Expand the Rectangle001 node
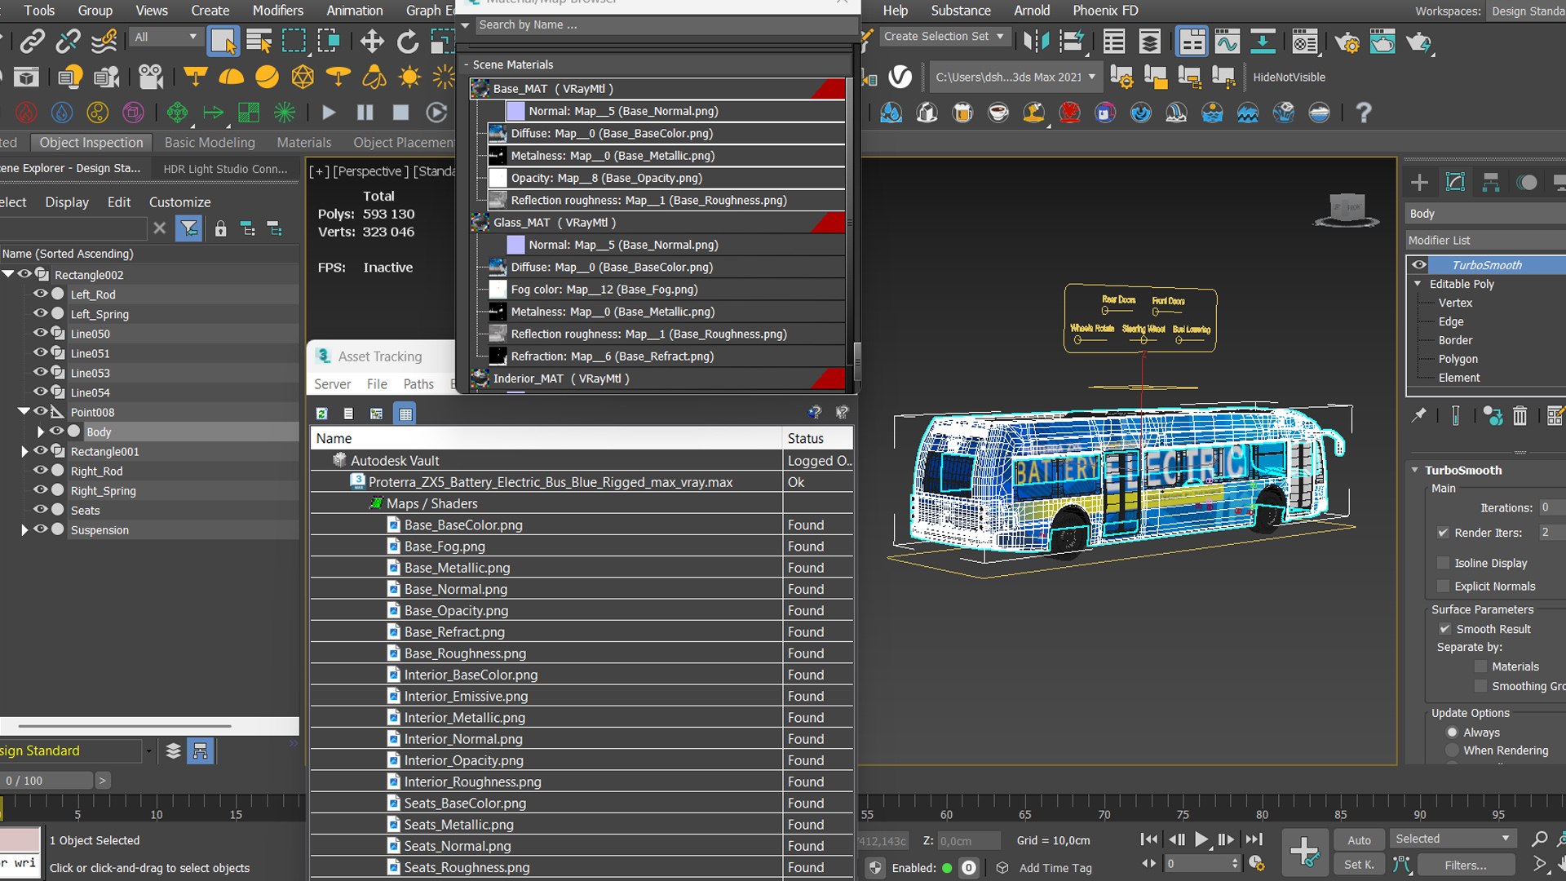Image resolution: width=1566 pixels, height=881 pixels. pyautogui.click(x=24, y=451)
